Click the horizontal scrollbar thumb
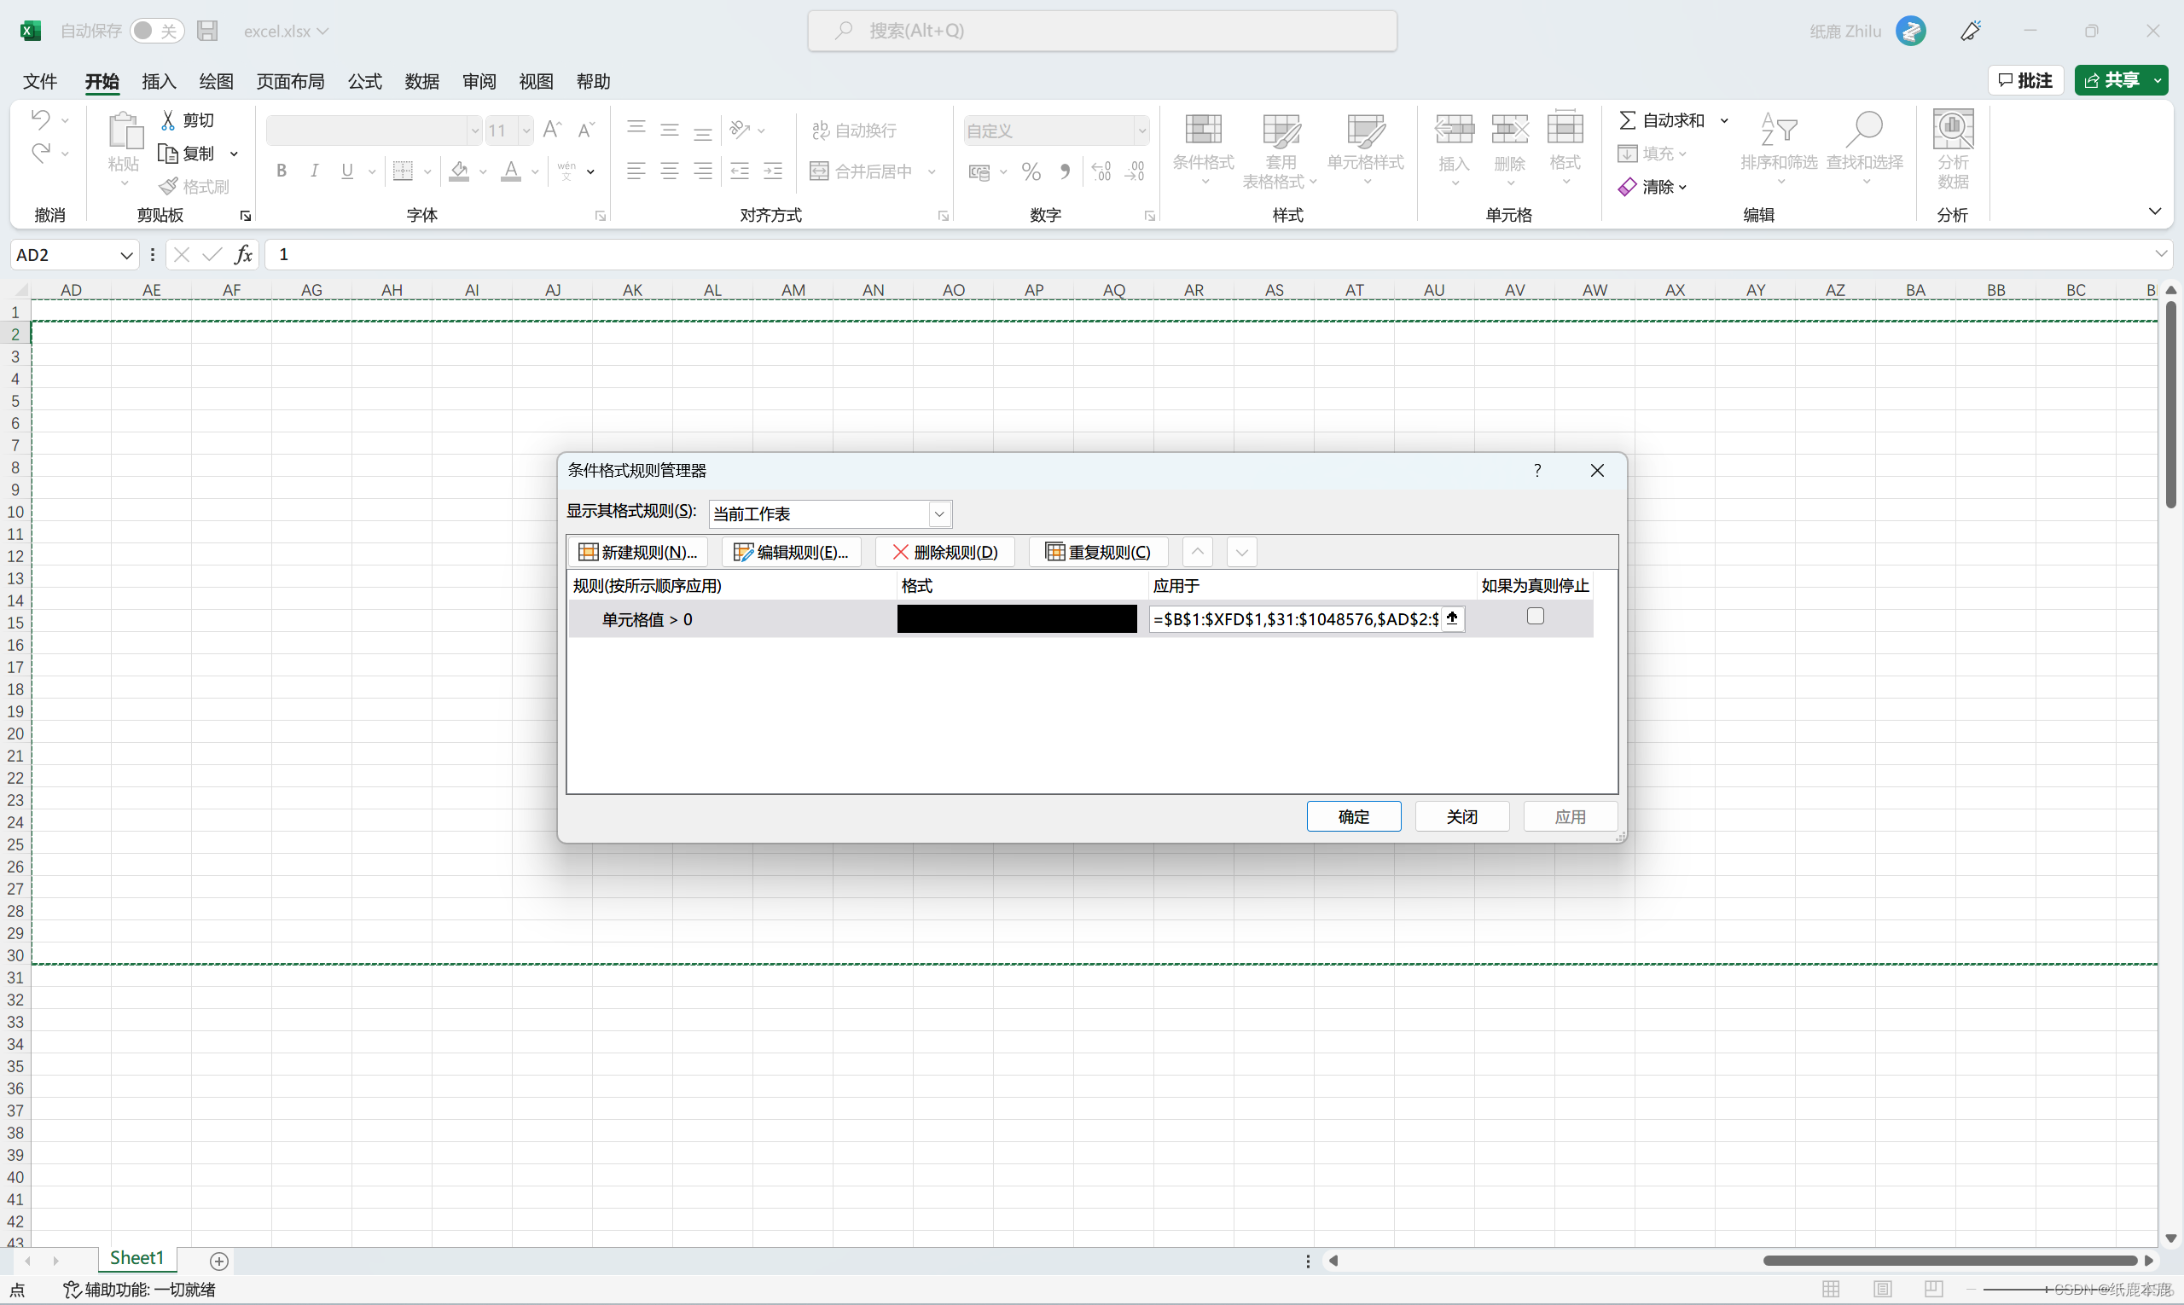The height and width of the screenshot is (1305, 2184). (1949, 1260)
